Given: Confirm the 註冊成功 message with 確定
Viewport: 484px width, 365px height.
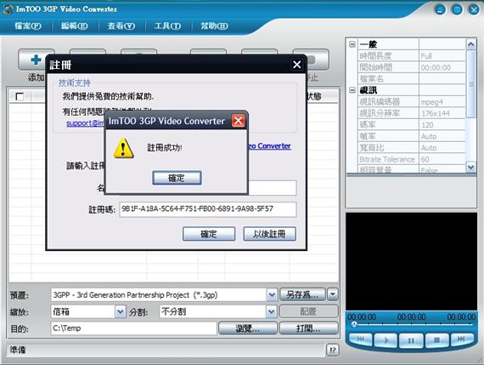Looking at the screenshot, I should [177, 178].
